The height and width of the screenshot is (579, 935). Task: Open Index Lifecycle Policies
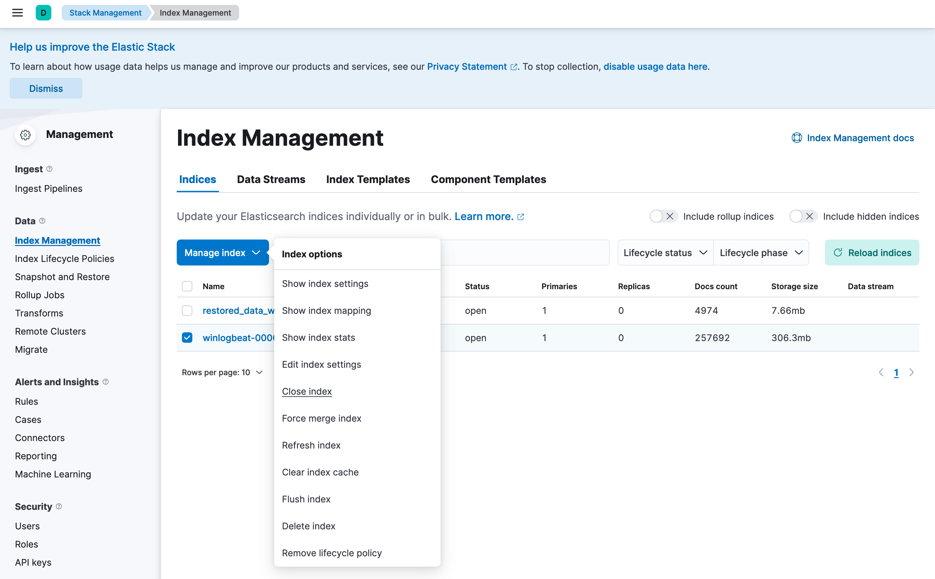(x=64, y=258)
